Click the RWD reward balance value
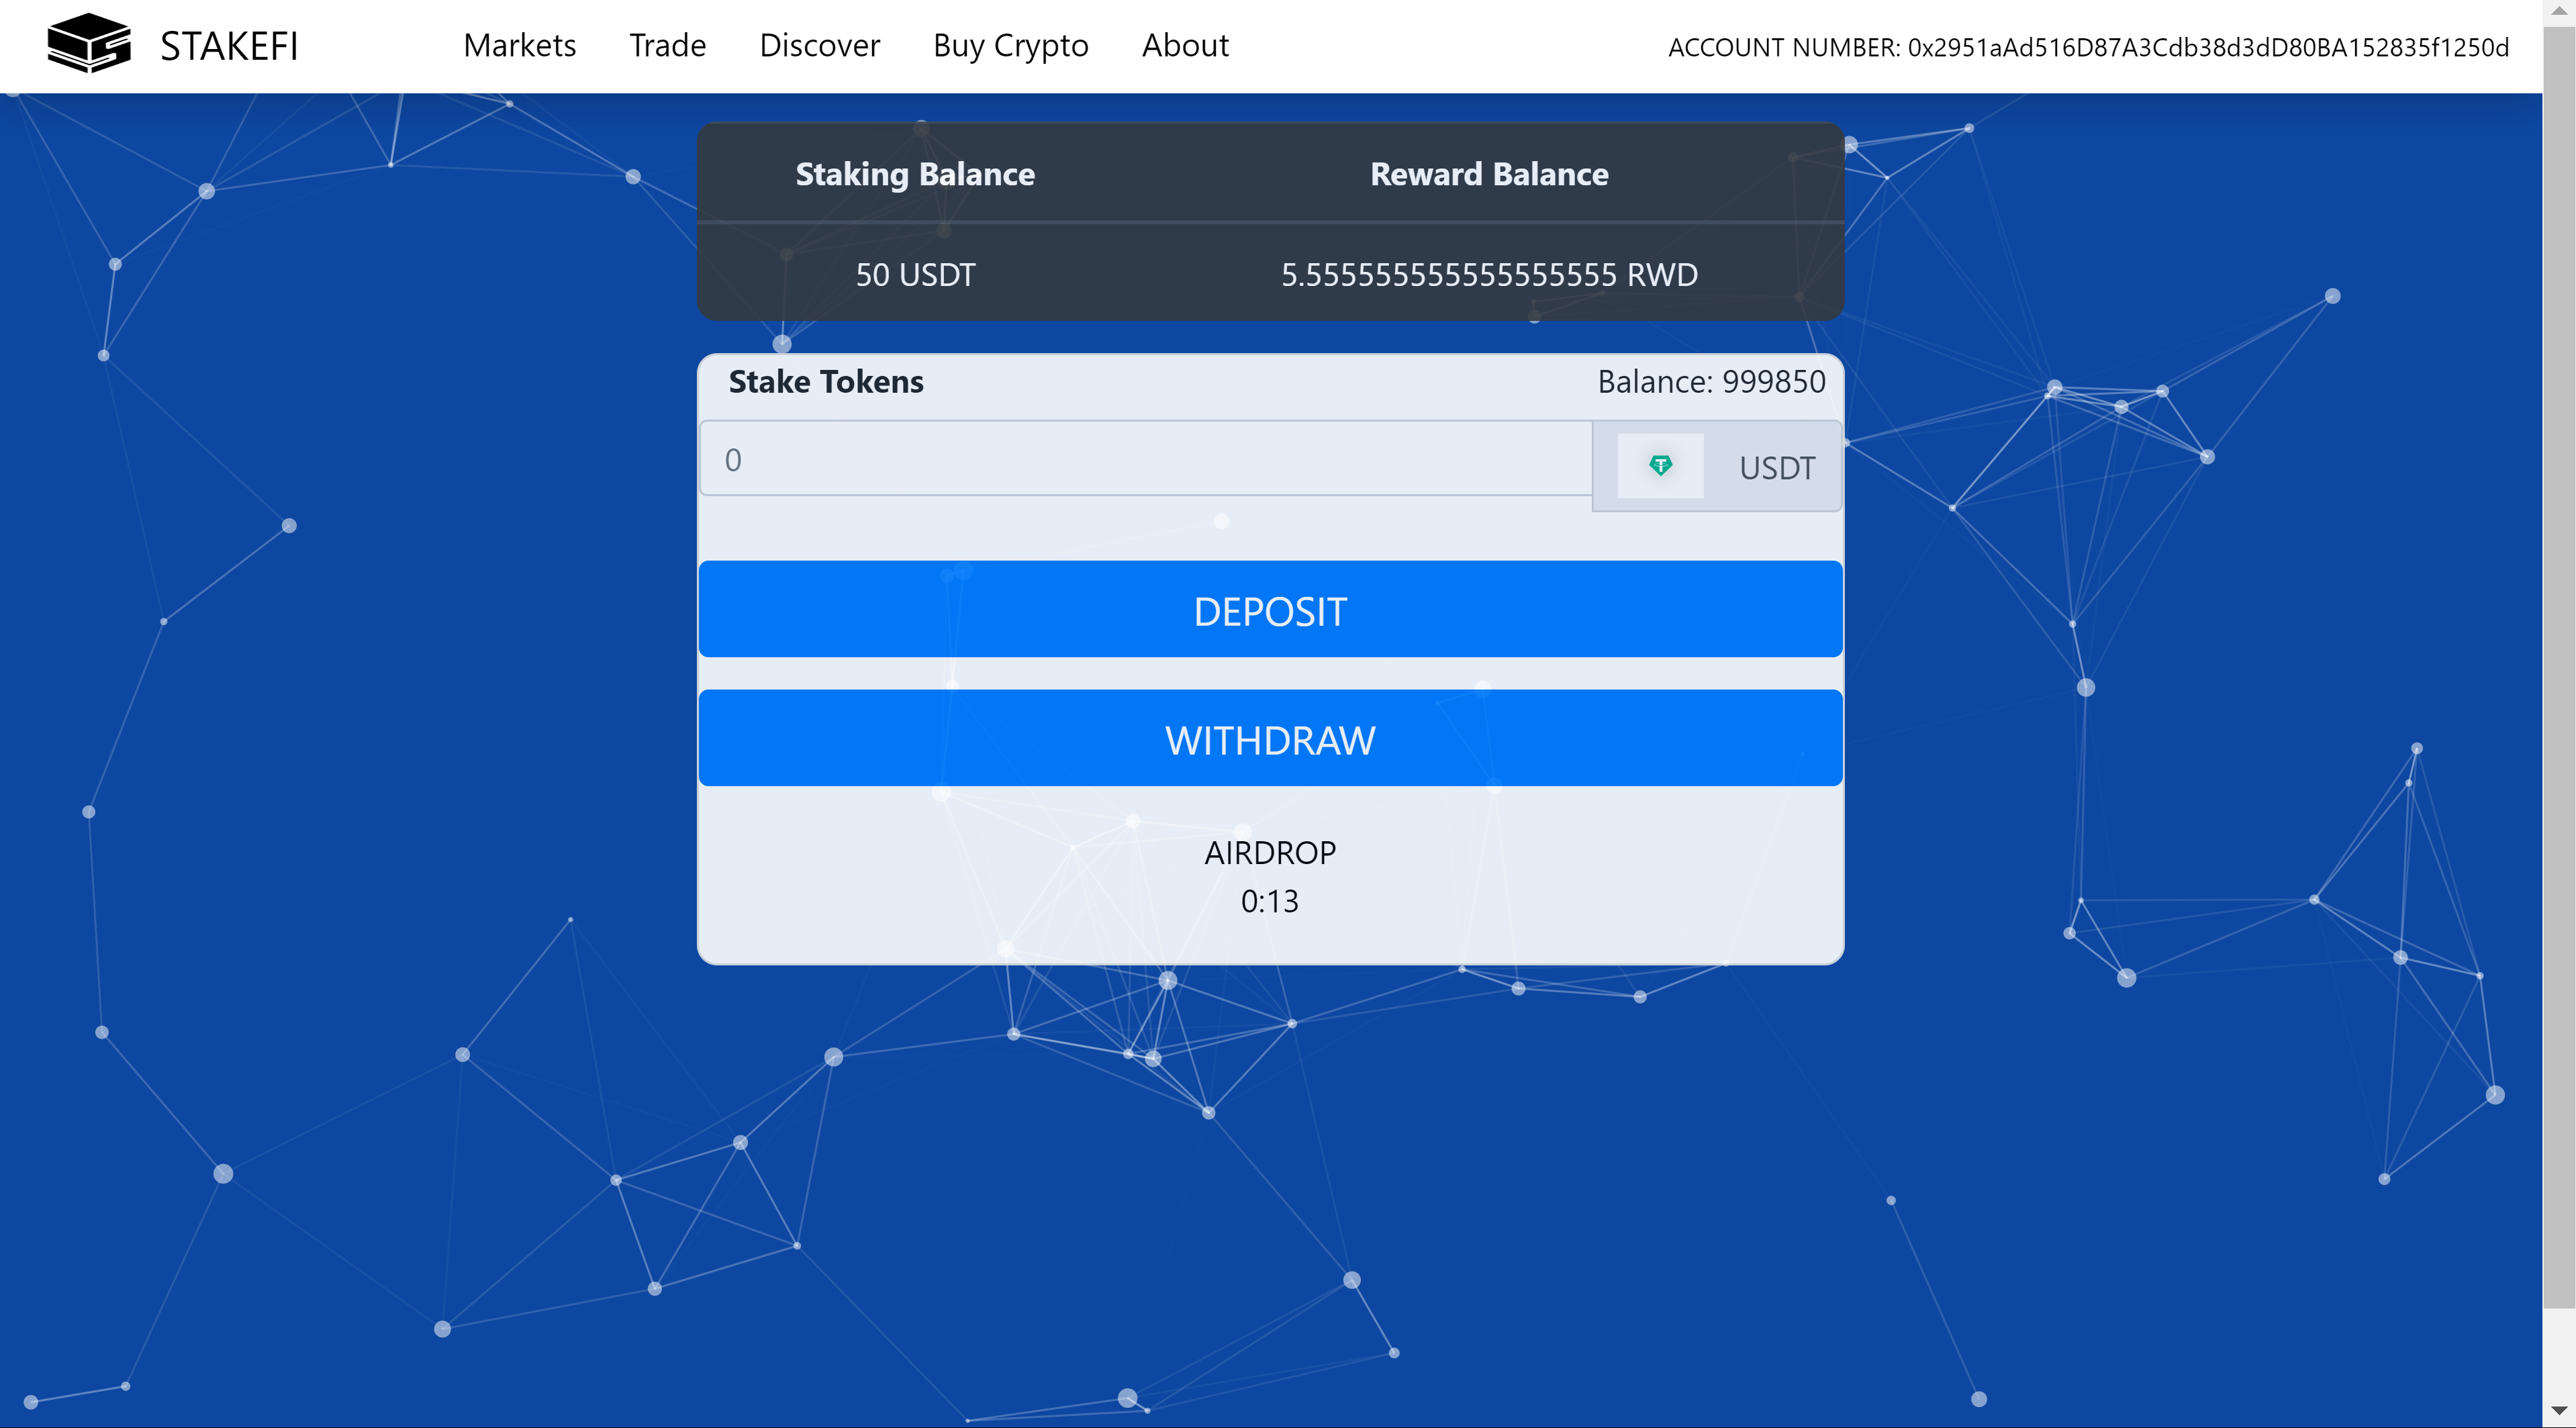2576x1428 pixels. click(x=1488, y=275)
